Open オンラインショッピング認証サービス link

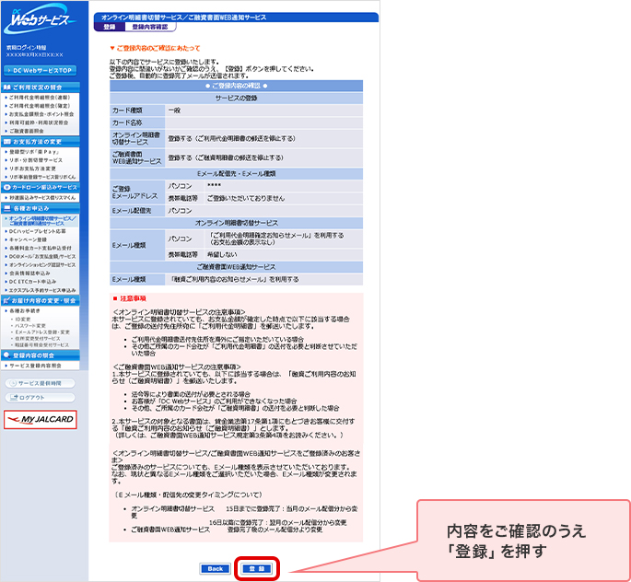coord(41,265)
